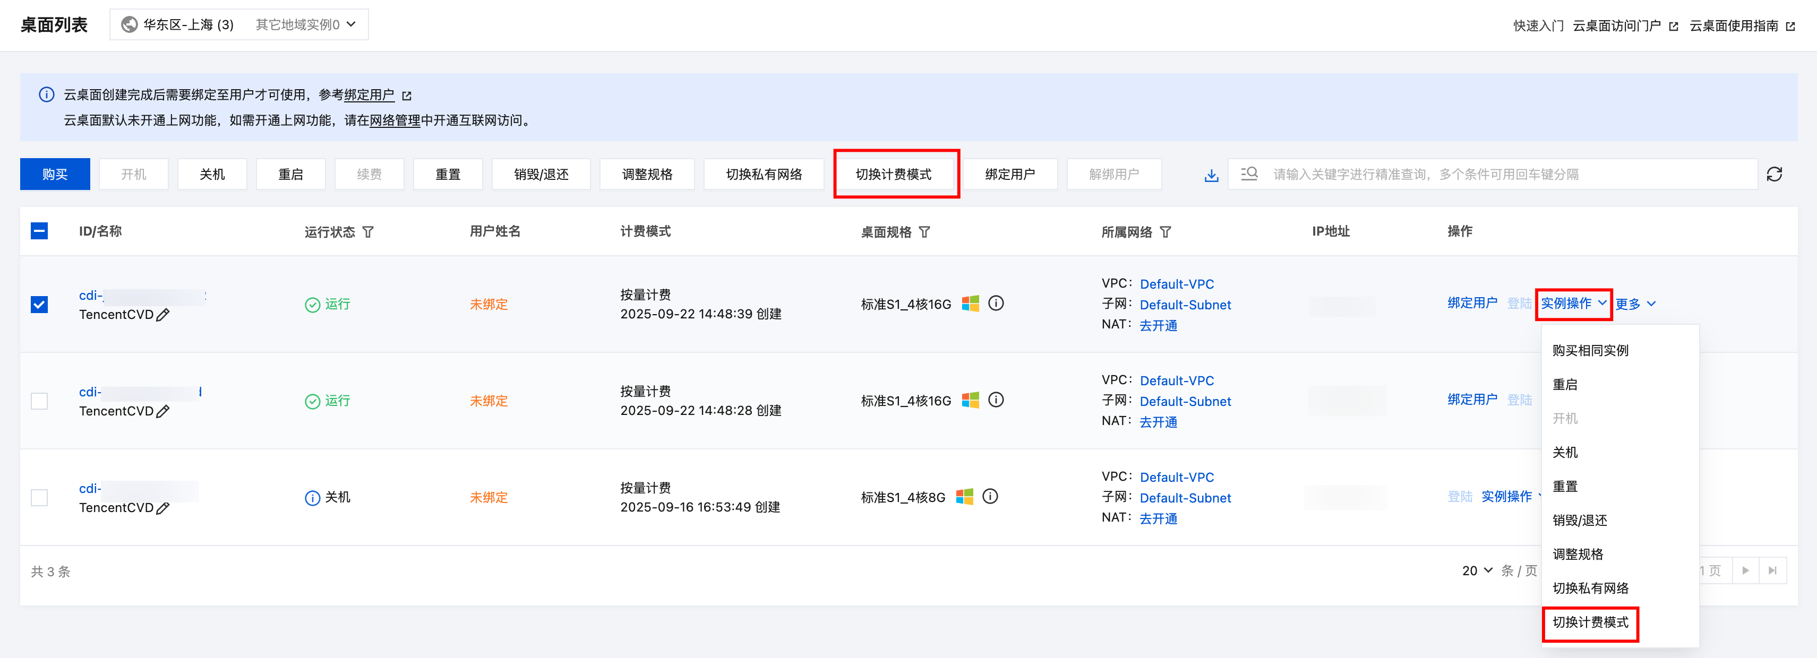This screenshot has width=1817, height=658.
Task: Click filter icon next to 运行状态 header
Action: [368, 232]
